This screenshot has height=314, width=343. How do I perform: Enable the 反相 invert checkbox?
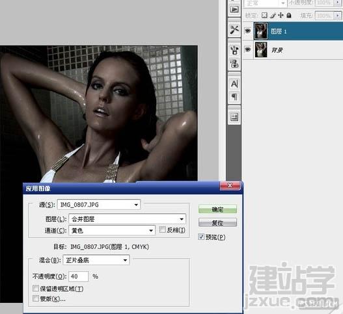tap(163, 229)
